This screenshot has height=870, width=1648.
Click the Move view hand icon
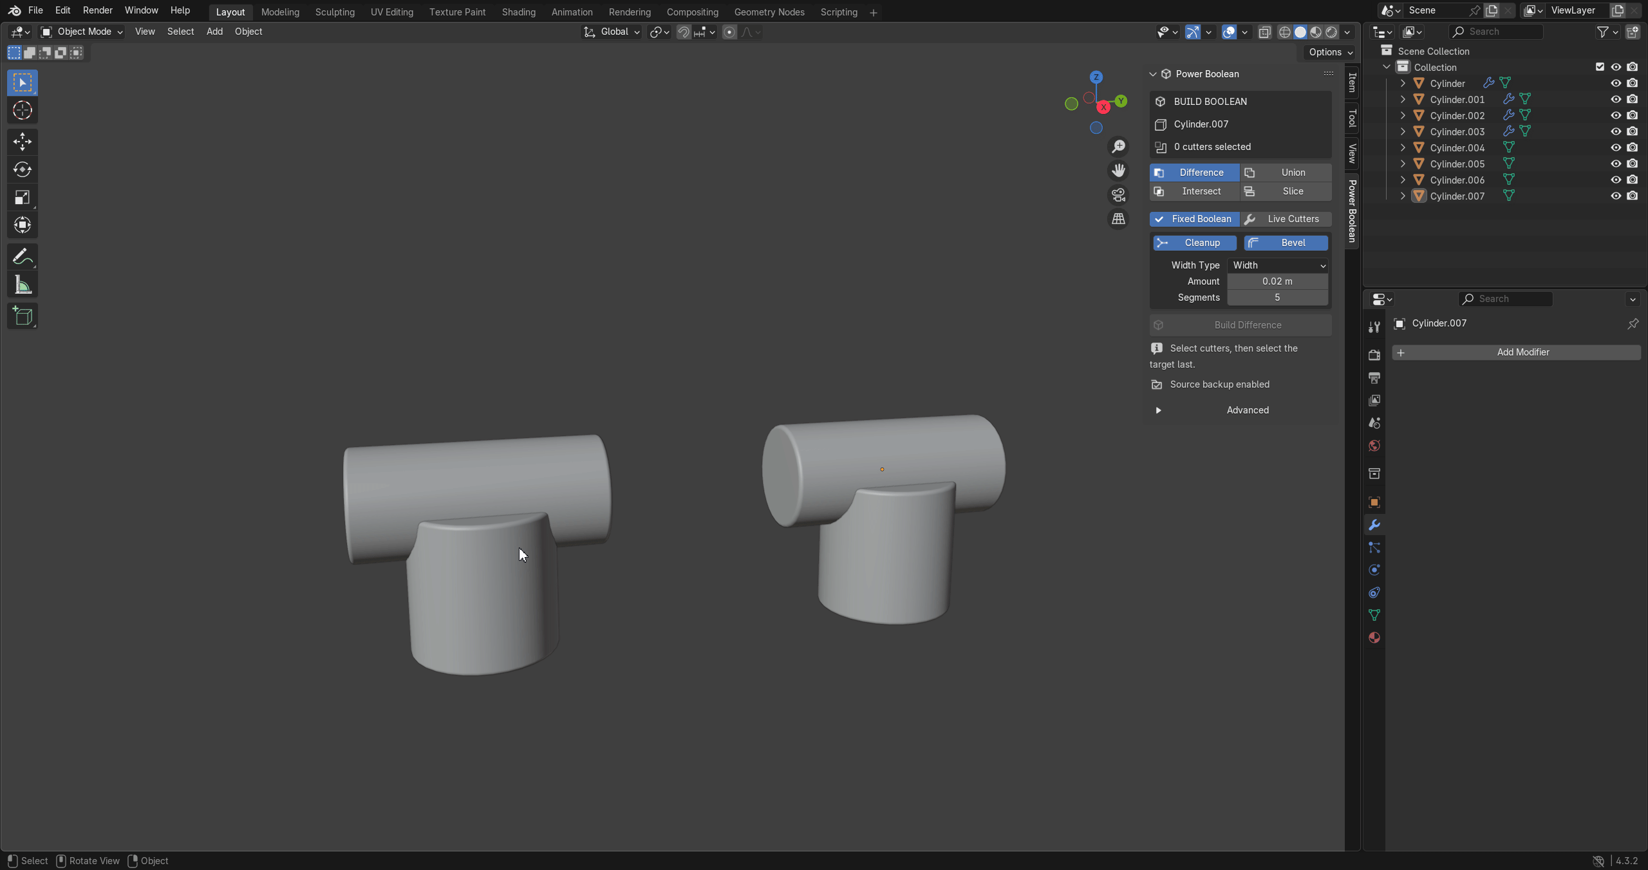[1119, 171]
